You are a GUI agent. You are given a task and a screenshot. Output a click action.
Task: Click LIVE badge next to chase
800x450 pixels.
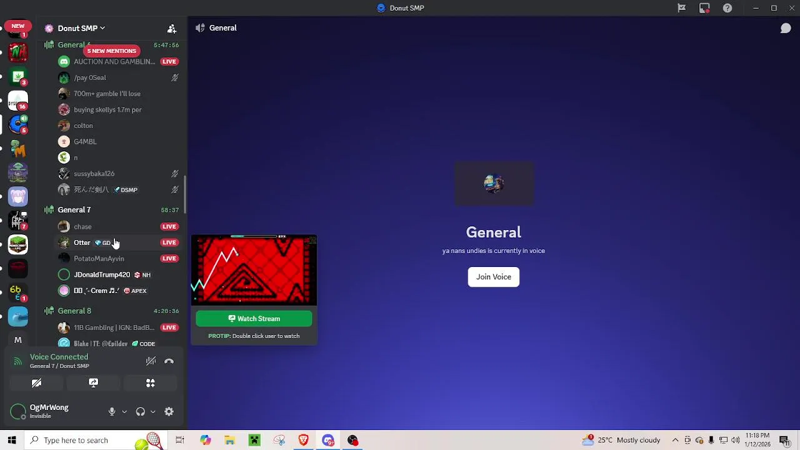(169, 227)
